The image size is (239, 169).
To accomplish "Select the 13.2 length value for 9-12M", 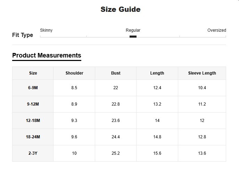I will [157, 104].
